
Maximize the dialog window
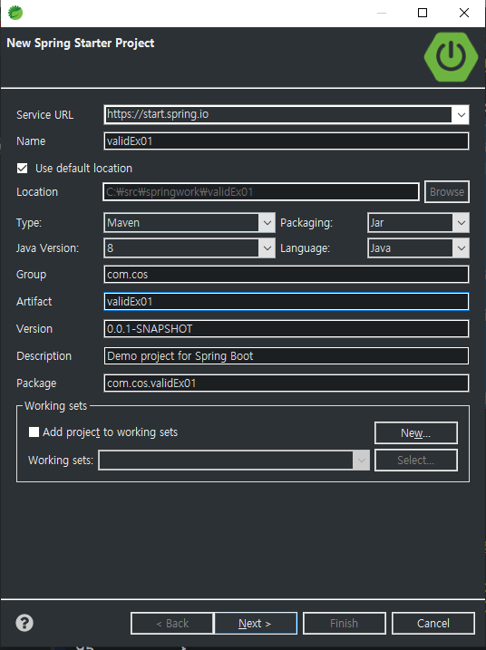click(x=423, y=13)
